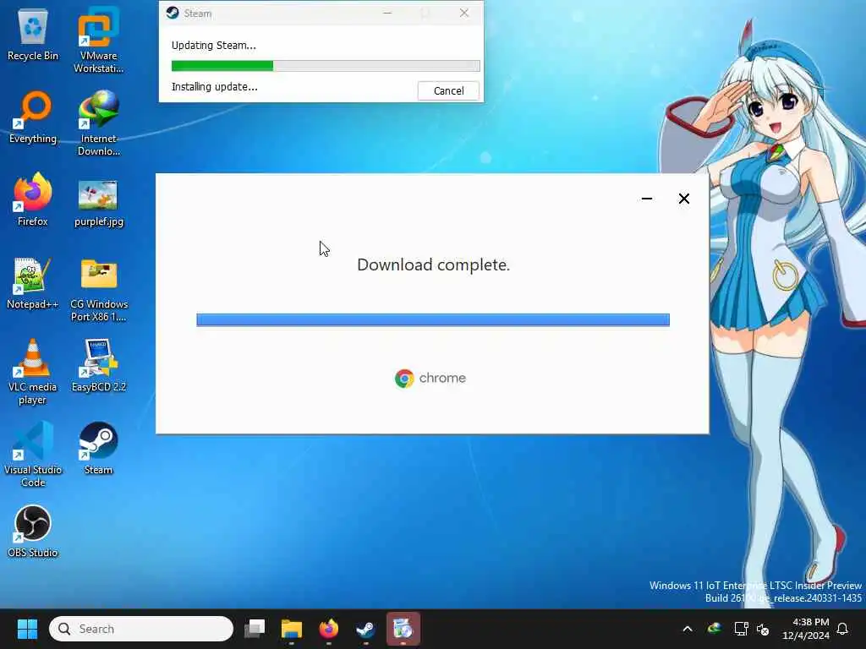Show hidden system tray icons
The width and height of the screenshot is (866, 649).
tap(688, 629)
